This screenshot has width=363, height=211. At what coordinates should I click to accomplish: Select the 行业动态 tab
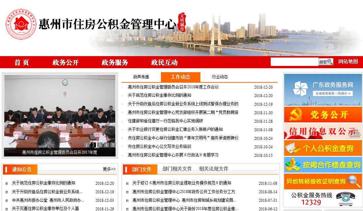coord(220,77)
